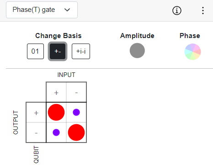The image size is (213, 165).
Task: Click the OUTPUT + row header
Action: 36,112
